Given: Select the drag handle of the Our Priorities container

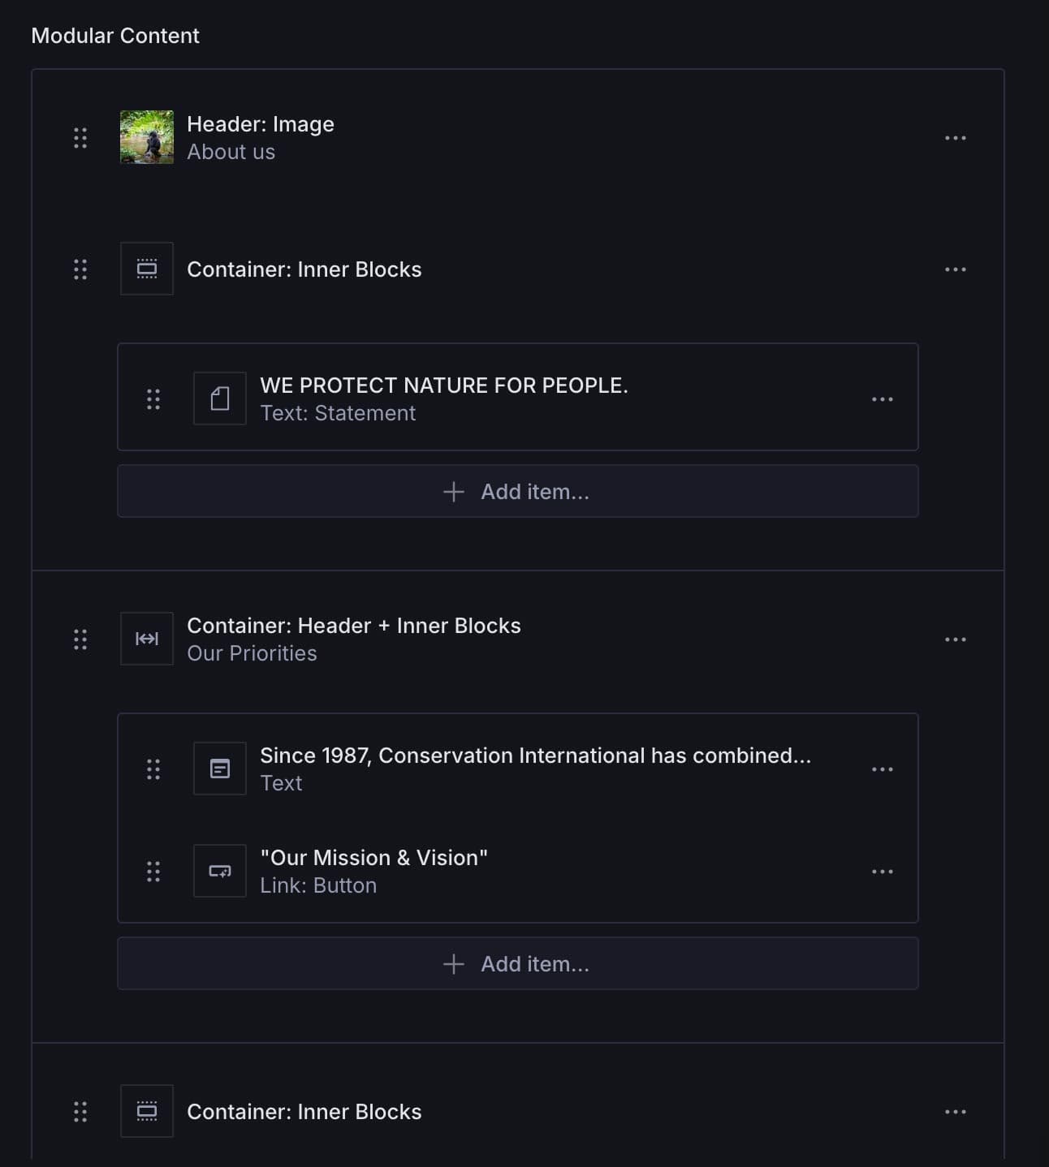Looking at the screenshot, I should coord(80,639).
